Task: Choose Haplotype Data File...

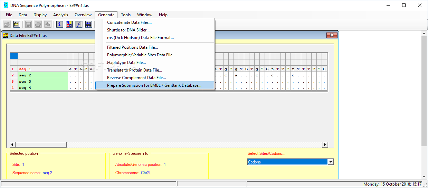Action: click(x=155, y=63)
